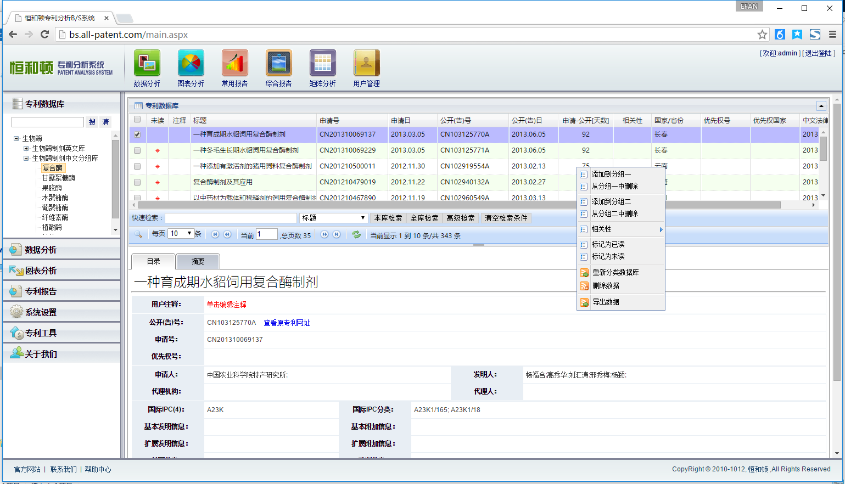This screenshot has height=484, width=845.
Task: Click the green refresh icon in pager
Action: click(x=356, y=234)
